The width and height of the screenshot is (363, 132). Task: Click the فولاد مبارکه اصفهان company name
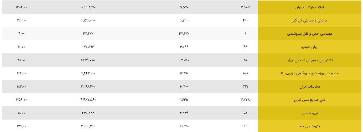[310, 7]
